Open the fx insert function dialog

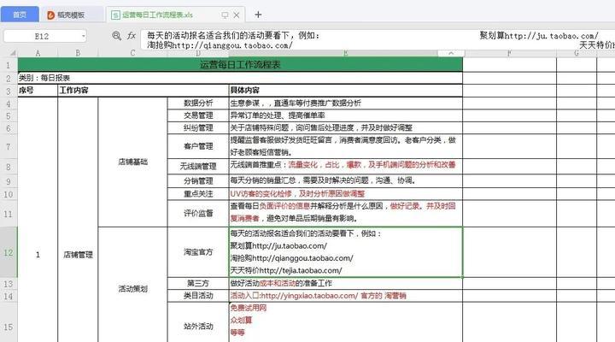click(x=132, y=36)
